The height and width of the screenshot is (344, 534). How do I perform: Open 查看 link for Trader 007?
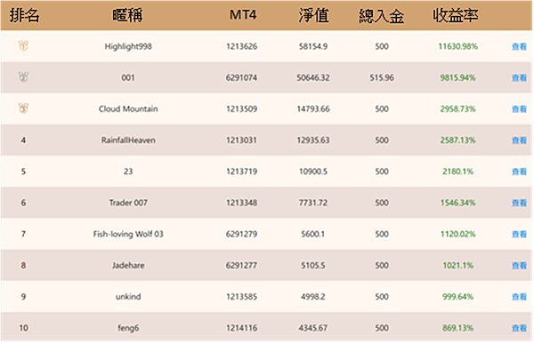tap(519, 204)
